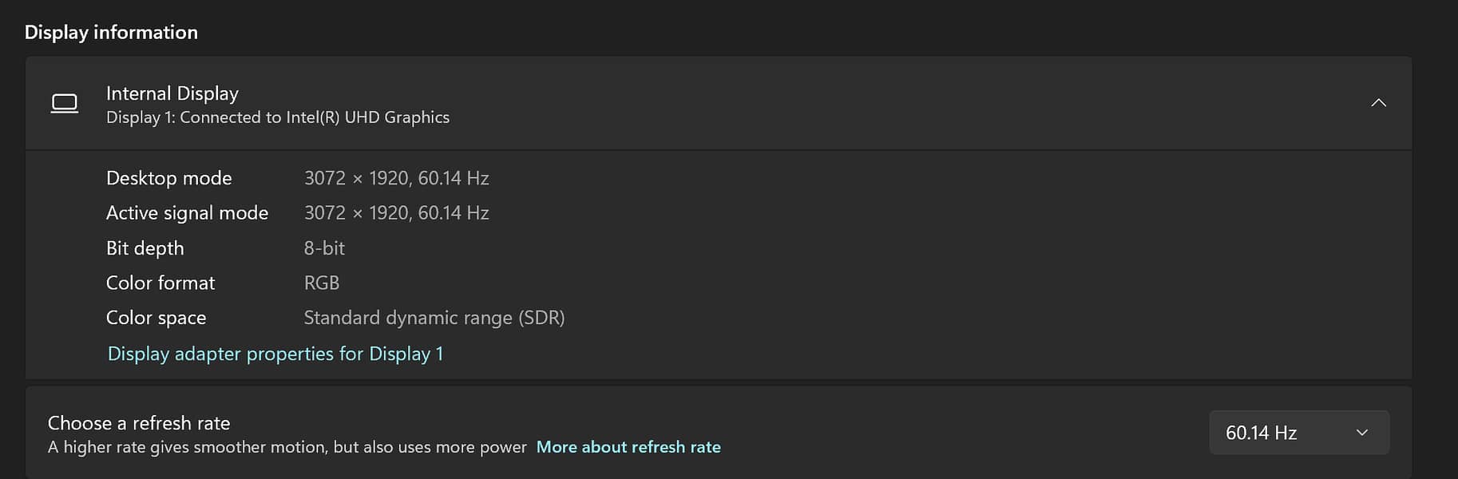Open the 60.14 Hz refresh rate dropdown

point(1298,433)
